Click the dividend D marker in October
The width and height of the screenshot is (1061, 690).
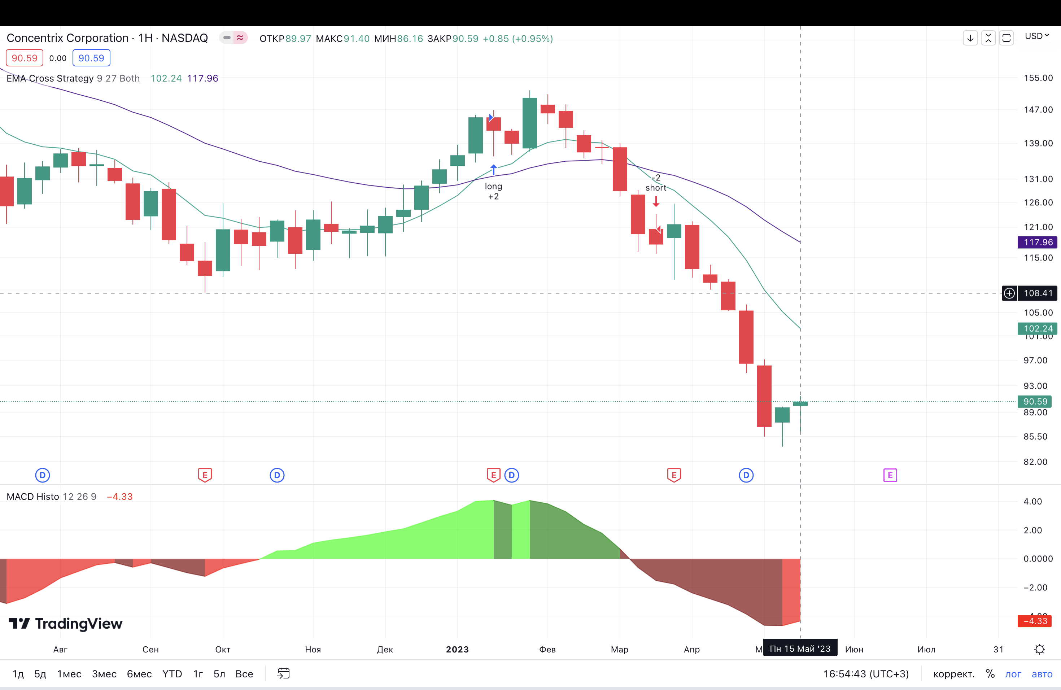277,475
